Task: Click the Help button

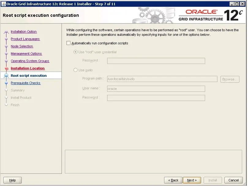Action: (13, 180)
